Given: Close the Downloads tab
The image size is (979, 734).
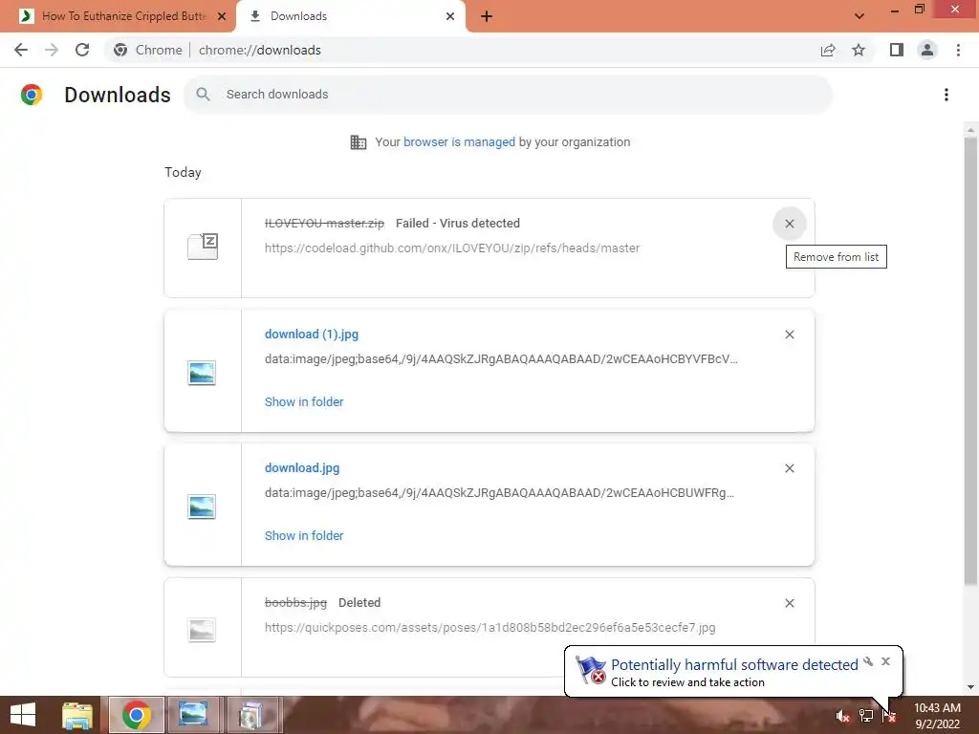Looking at the screenshot, I should pyautogui.click(x=450, y=16).
